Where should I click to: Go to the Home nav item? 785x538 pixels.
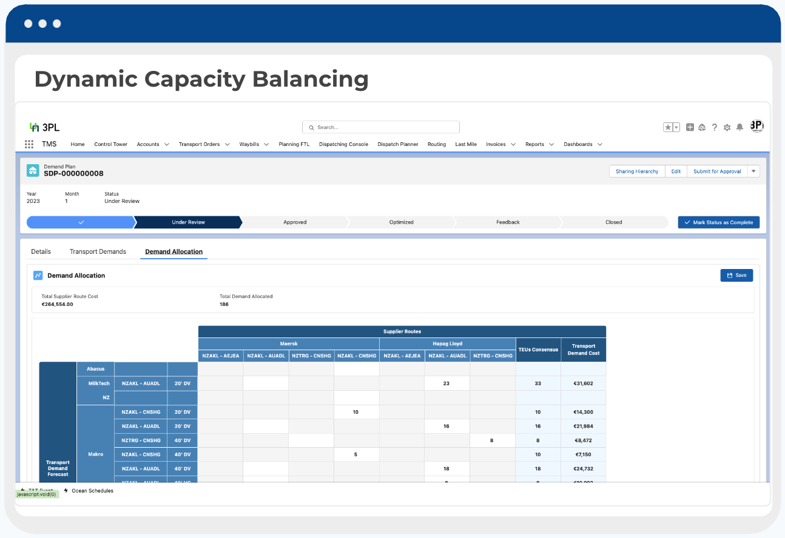tap(78, 144)
